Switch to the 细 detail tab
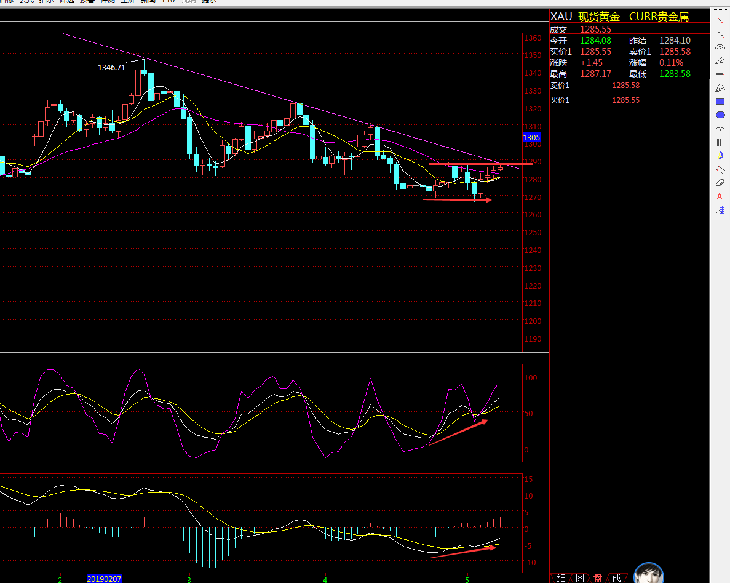The image size is (730, 583). pyautogui.click(x=561, y=578)
